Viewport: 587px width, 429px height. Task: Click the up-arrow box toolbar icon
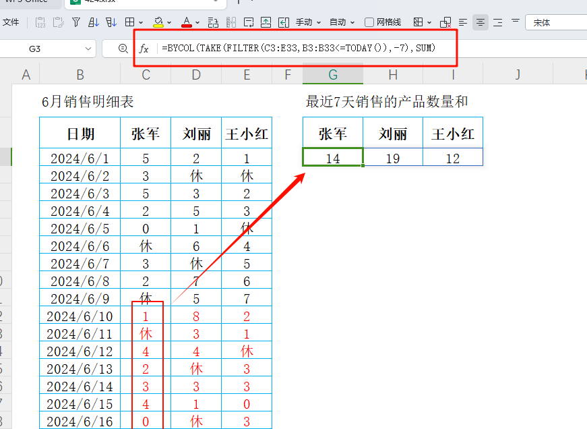tap(266, 22)
